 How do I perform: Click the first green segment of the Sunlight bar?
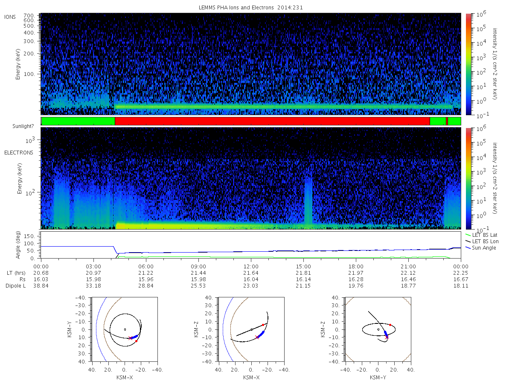click(78, 121)
